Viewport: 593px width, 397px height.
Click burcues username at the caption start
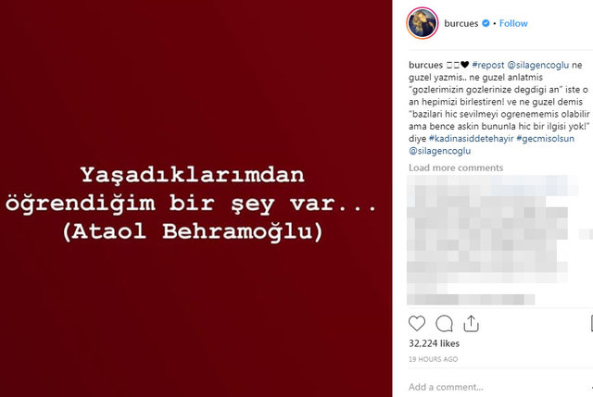(x=425, y=65)
